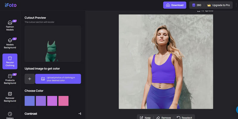This screenshot has width=238, height=119.
Task: Open the 280 credits balance
Action: click(x=197, y=5)
